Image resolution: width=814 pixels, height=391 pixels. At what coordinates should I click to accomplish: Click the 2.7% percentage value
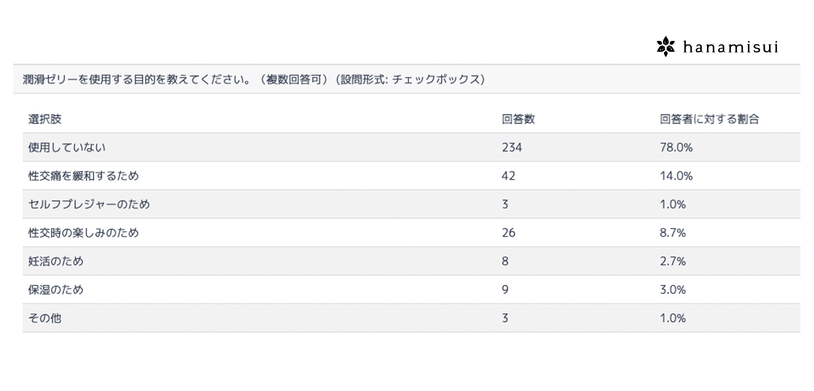click(673, 261)
